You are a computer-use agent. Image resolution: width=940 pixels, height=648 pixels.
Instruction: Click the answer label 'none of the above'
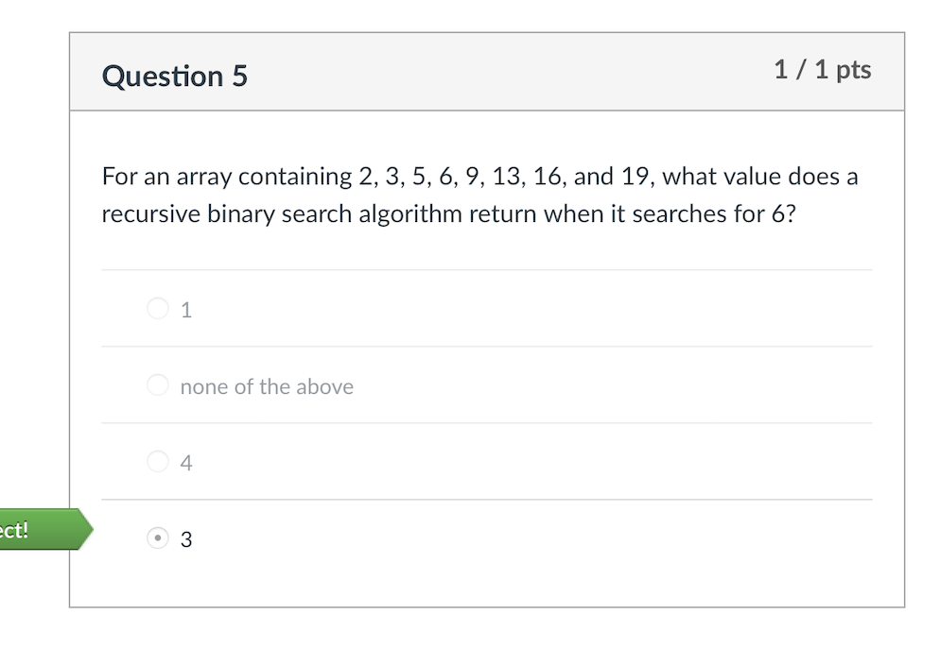click(x=267, y=385)
